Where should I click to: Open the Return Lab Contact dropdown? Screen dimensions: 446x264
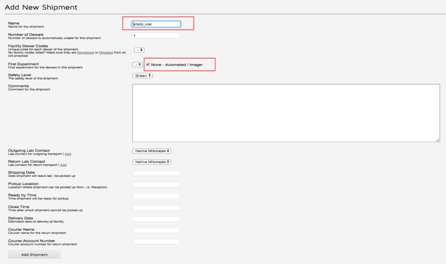point(151,162)
